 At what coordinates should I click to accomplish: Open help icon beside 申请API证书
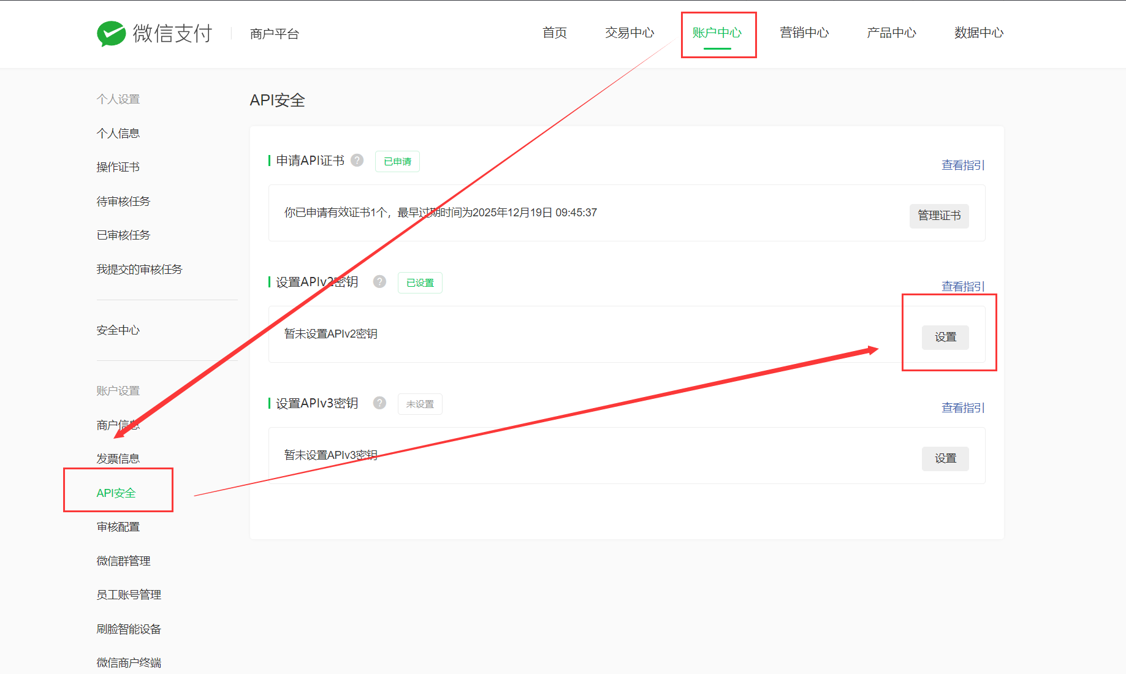(357, 161)
